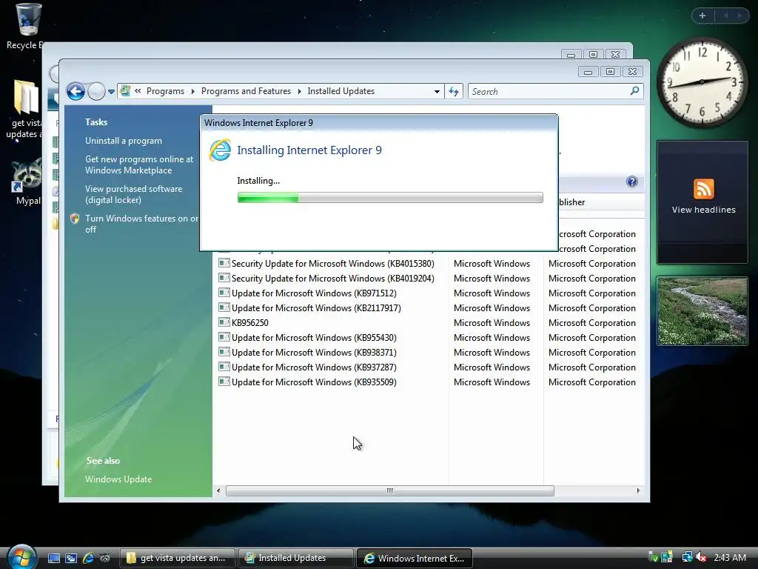The height and width of the screenshot is (569, 758).
Task: Click the Windows Start orb
Action: [22, 557]
